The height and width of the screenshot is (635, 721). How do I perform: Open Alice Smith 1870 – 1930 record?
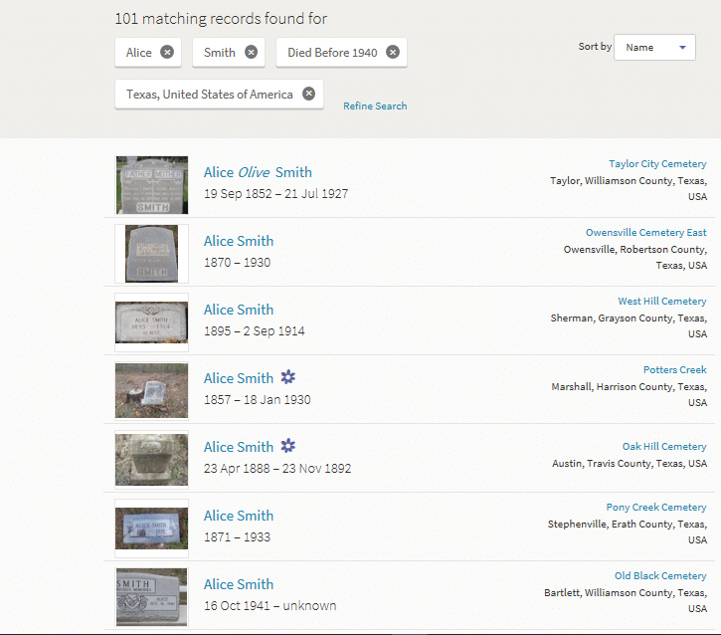(x=239, y=241)
